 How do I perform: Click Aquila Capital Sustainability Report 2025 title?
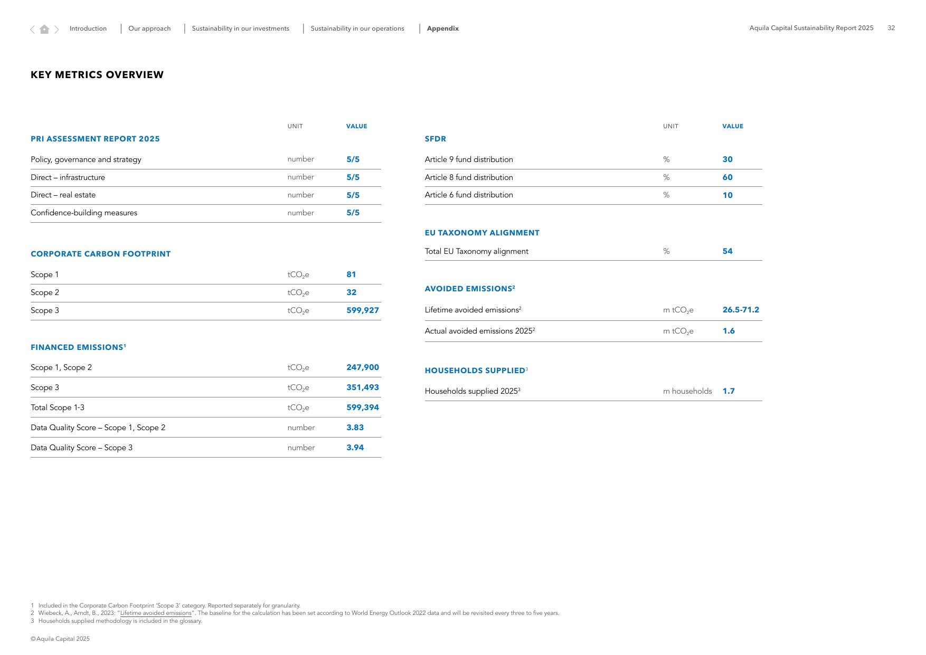(811, 28)
